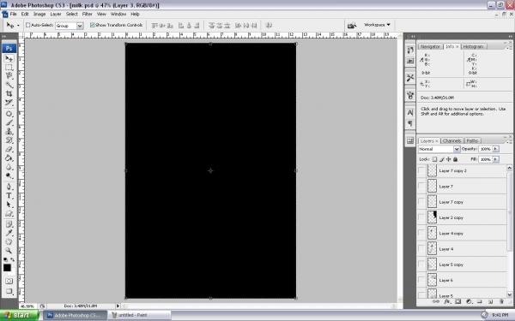Click the delete layer trash icon
The image size is (515, 321).
[x=501, y=301]
